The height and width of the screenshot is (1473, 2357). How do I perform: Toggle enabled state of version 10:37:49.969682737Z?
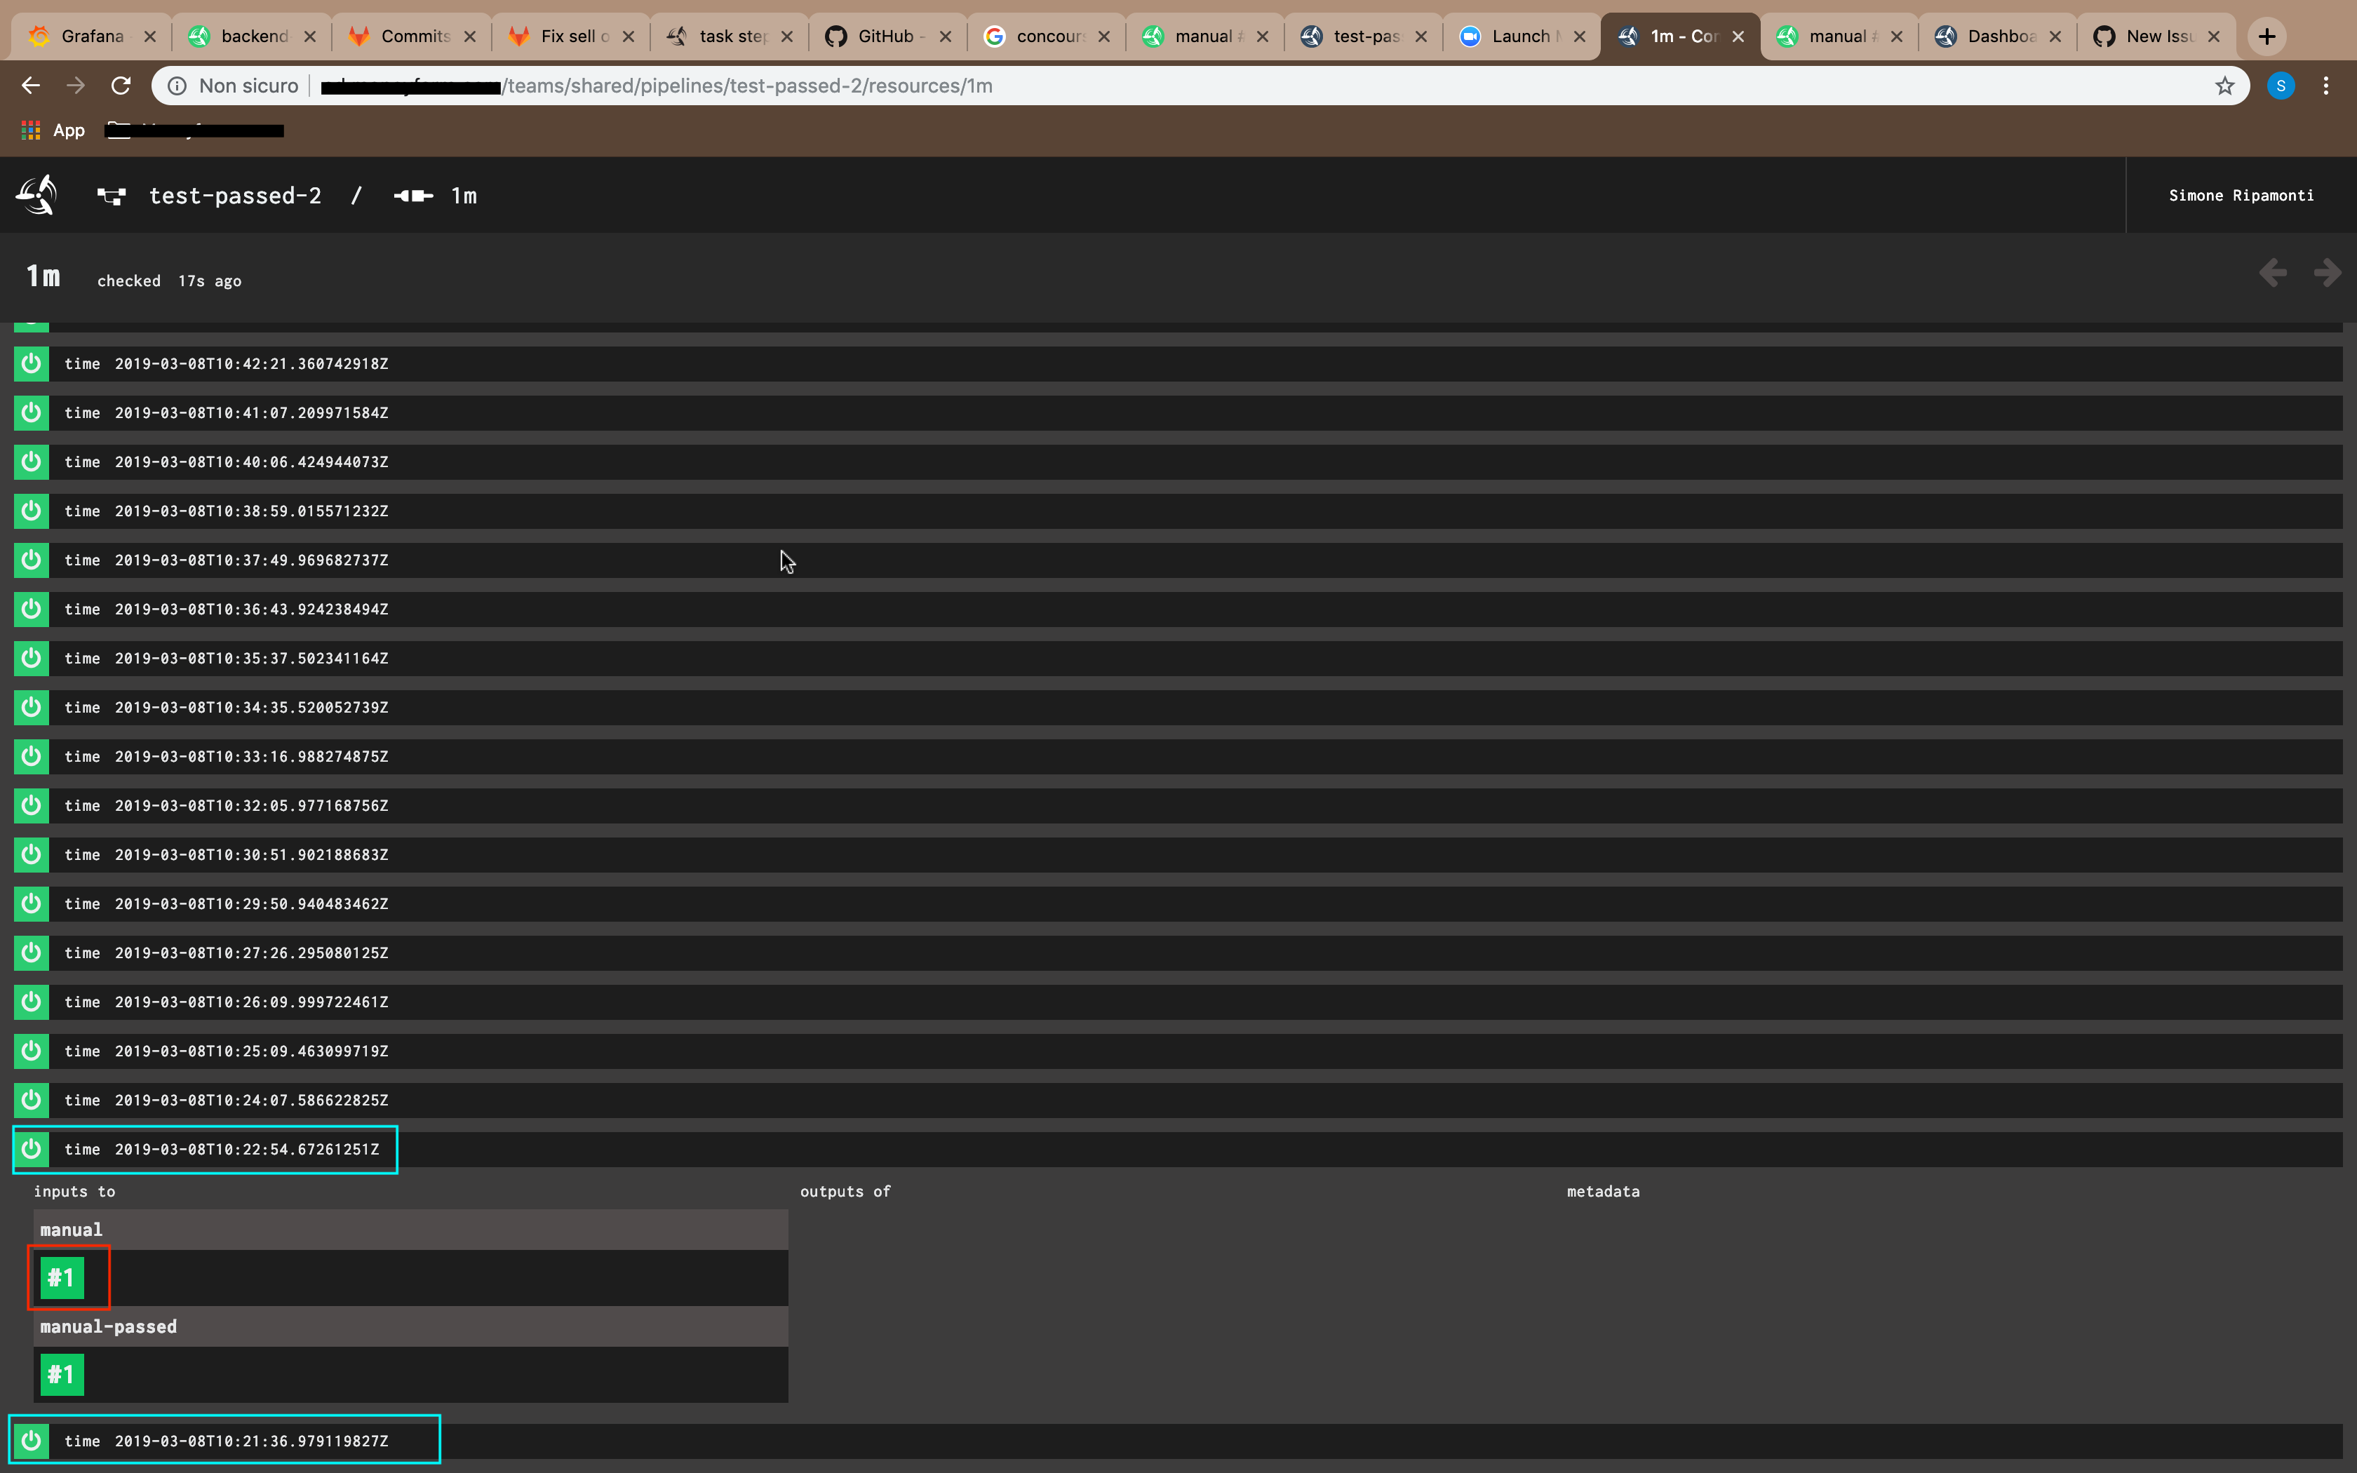coord(31,560)
